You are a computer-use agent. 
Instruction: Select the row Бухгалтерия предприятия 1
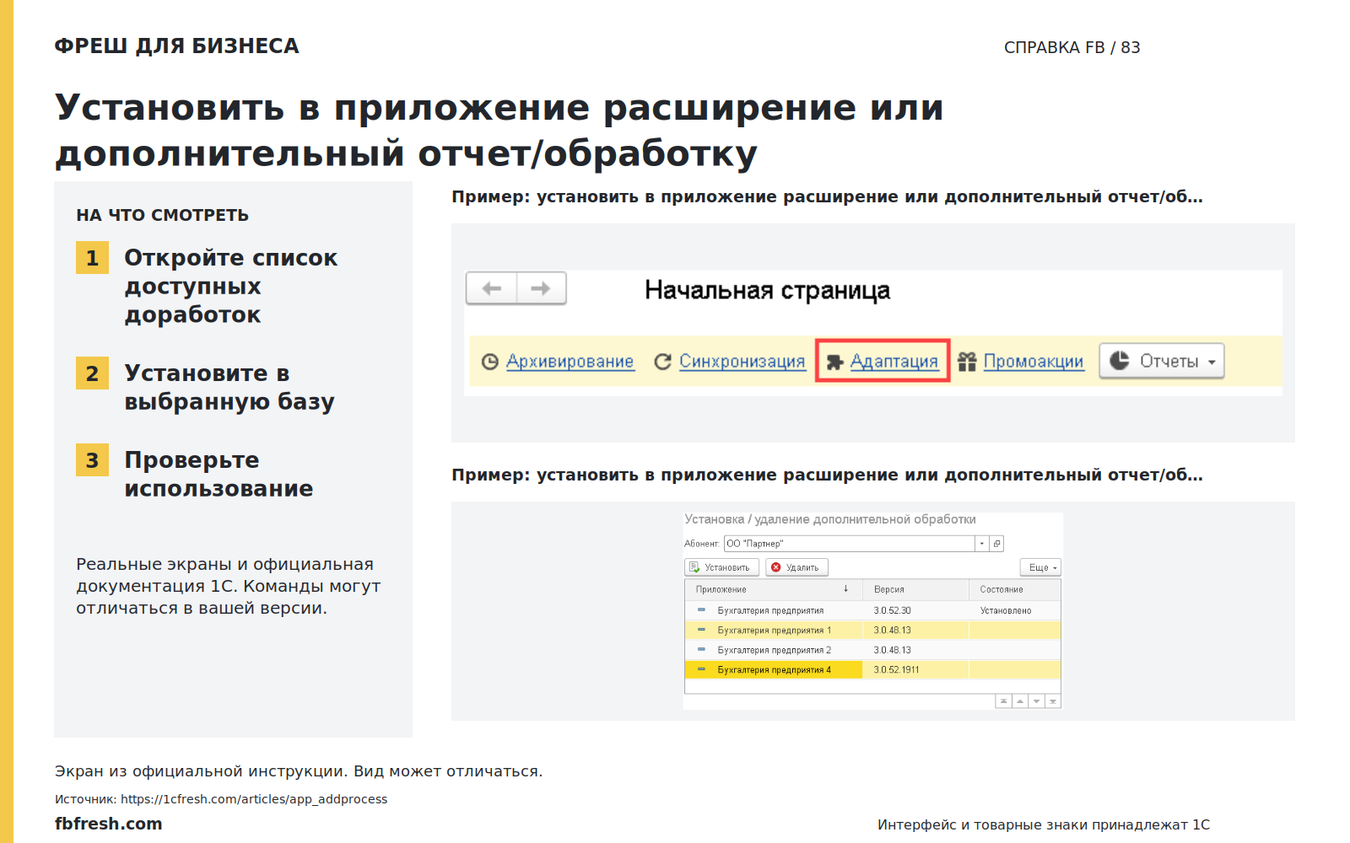pyautogui.click(x=872, y=631)
